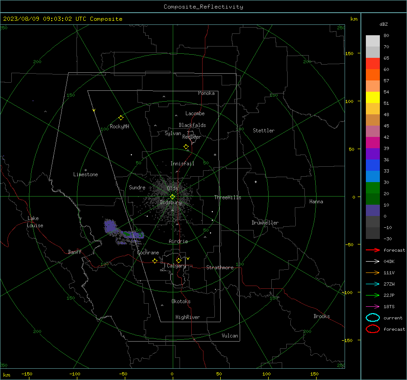Click the Brooks town label
This screenshot has height=380, width=407.
click(322, 316)
